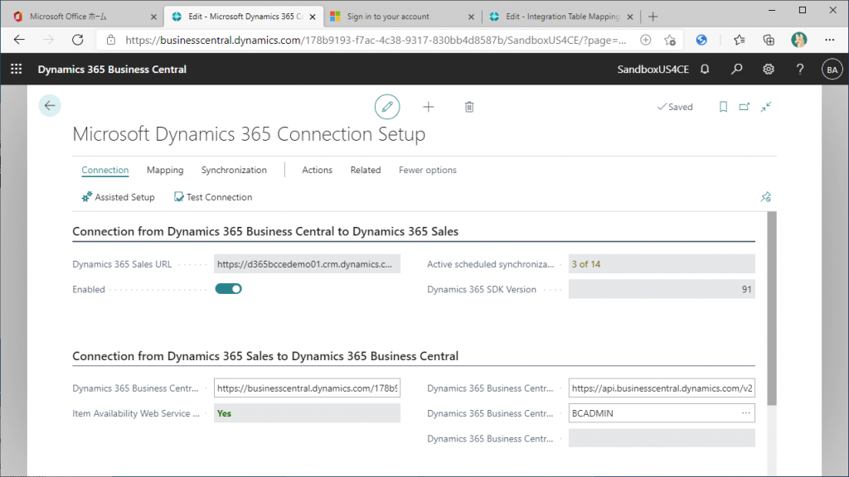Image resolution: width=849 pixels, height=477 pixels.
Task: Click the Item Availability Yes value
Action: [x=224, y=414]
